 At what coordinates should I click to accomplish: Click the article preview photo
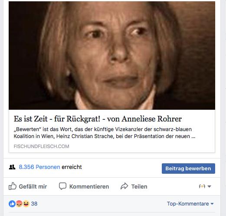point(112,55)
